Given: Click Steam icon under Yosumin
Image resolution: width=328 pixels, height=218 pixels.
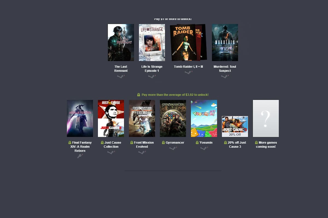Looking at the screenshot, I should [x=203, y=148].
